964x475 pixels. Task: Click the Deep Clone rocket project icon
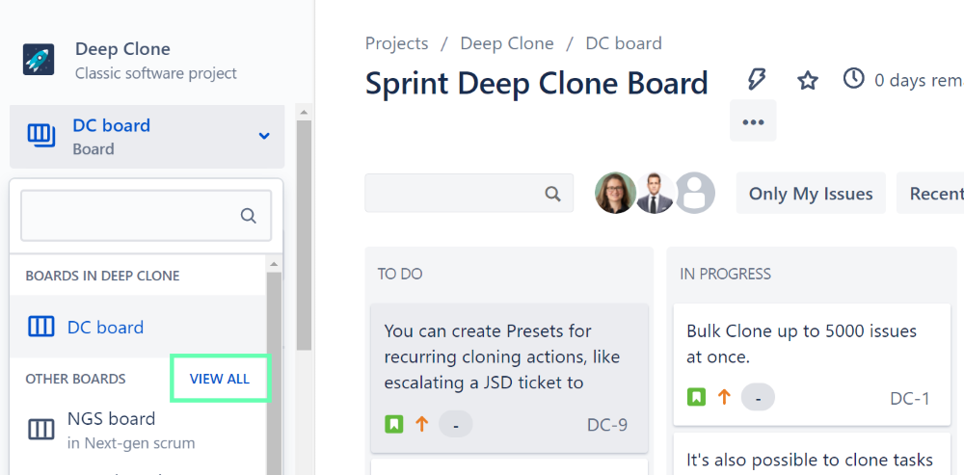click(x=39, y=60)
